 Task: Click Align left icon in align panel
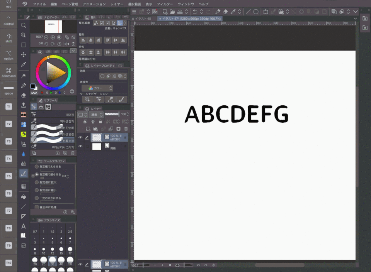pyautogui.click(x=83, y=40)
